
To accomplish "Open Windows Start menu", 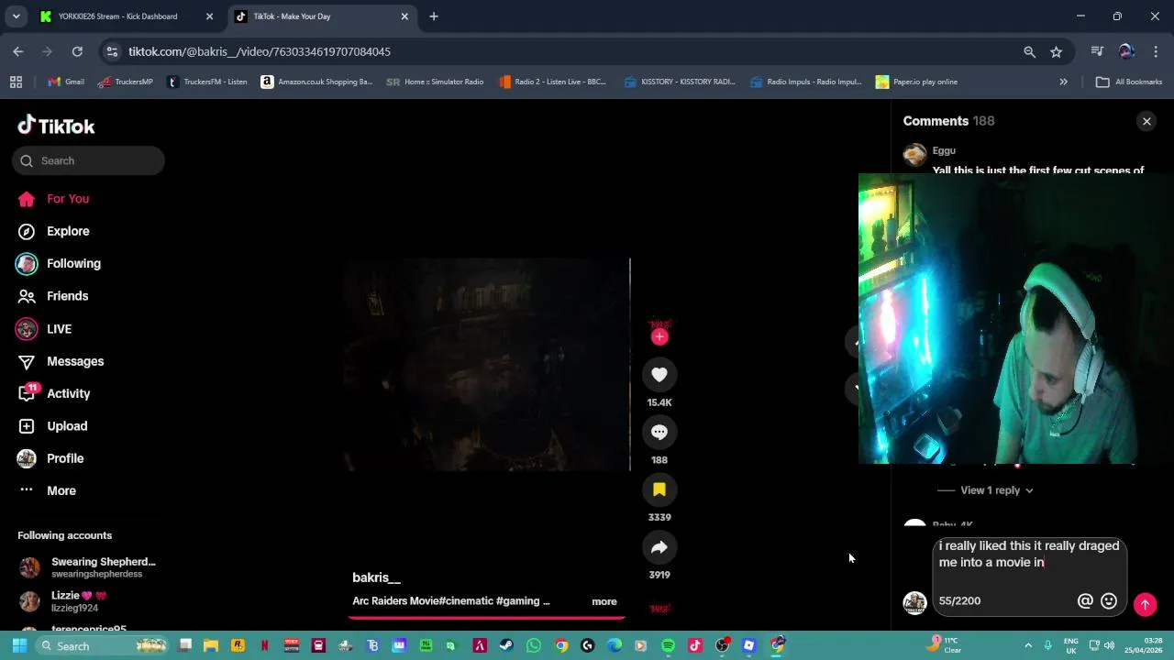I will point(19,645).
